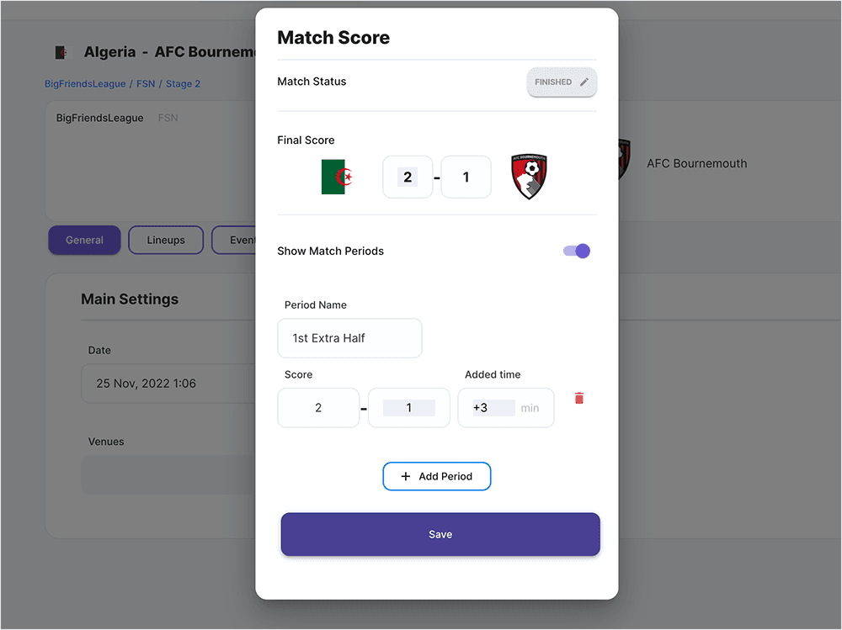This screenshot has width=842, height=630.
Task: Click the Added time minutes field
Action: click(505, 408)
